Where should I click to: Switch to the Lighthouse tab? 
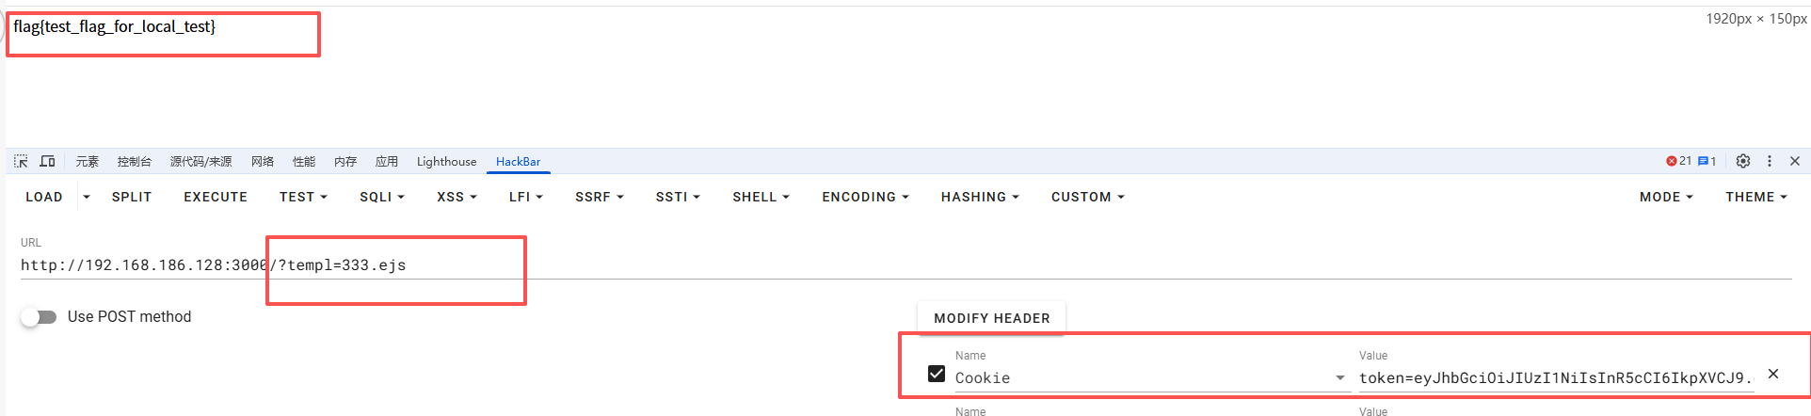point(446,162)
